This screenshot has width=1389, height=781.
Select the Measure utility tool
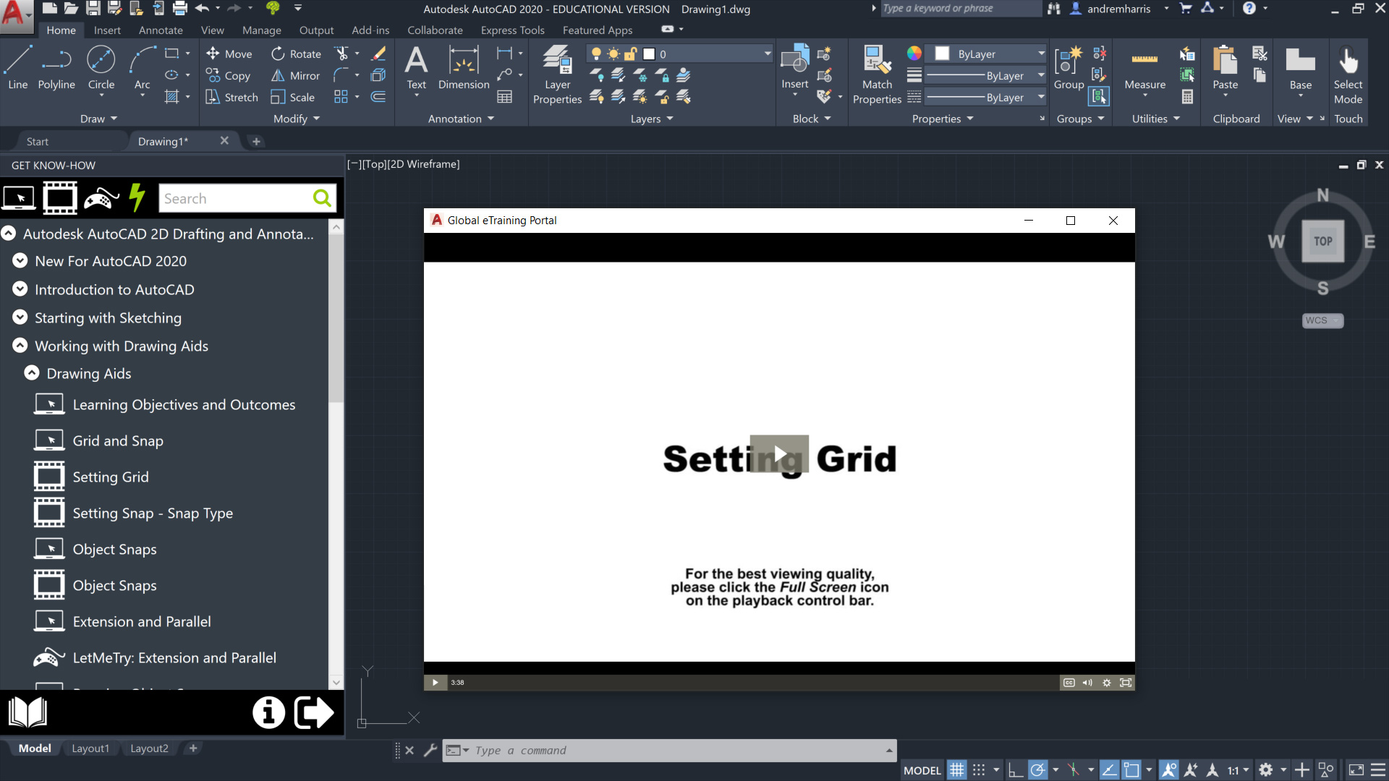coord(1144,69)
